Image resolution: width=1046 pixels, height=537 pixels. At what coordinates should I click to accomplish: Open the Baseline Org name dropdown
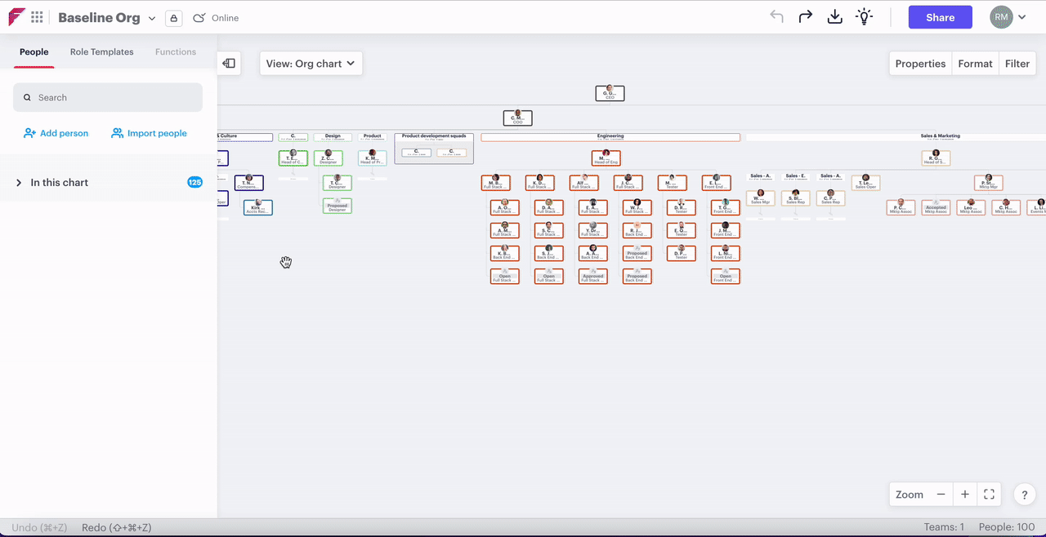pyautogui.click(x=151, y=18)
